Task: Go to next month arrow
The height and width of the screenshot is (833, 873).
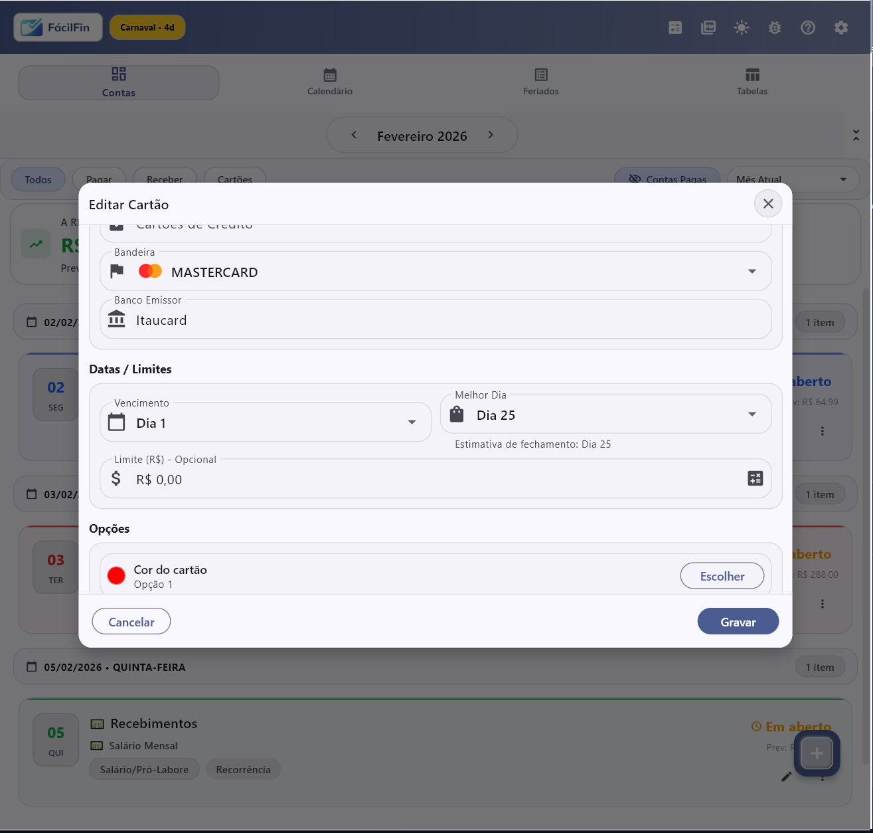Action: click(x=491, y=135)
